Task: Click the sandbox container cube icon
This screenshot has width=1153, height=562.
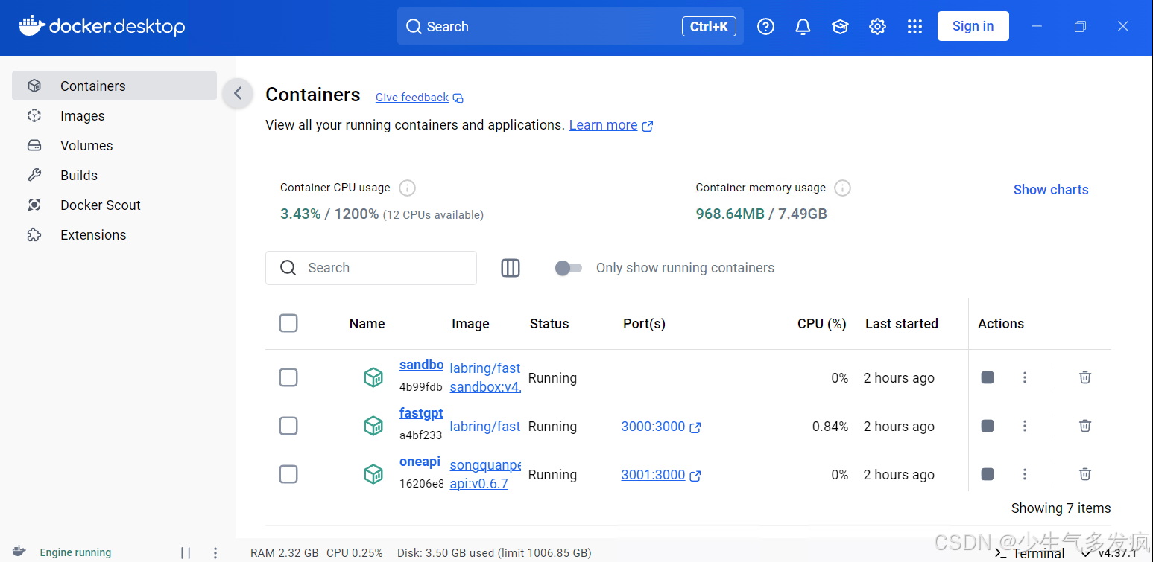Action: [373, 377]
